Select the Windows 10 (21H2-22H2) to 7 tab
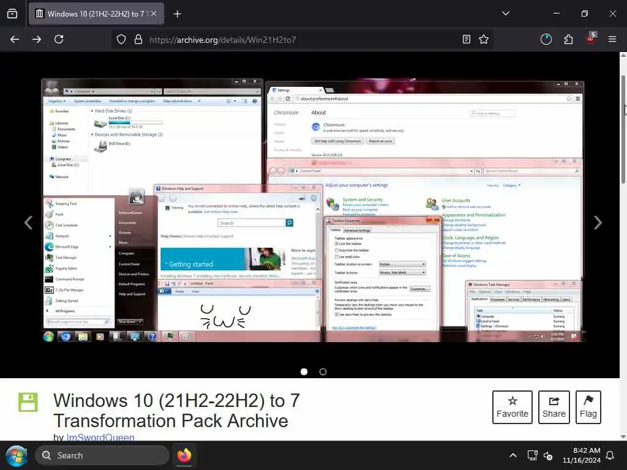 (96, 14)
